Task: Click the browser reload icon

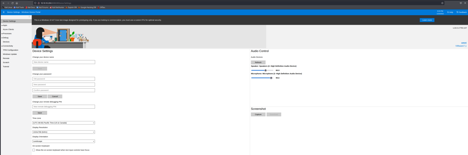Action: [12, 3]
